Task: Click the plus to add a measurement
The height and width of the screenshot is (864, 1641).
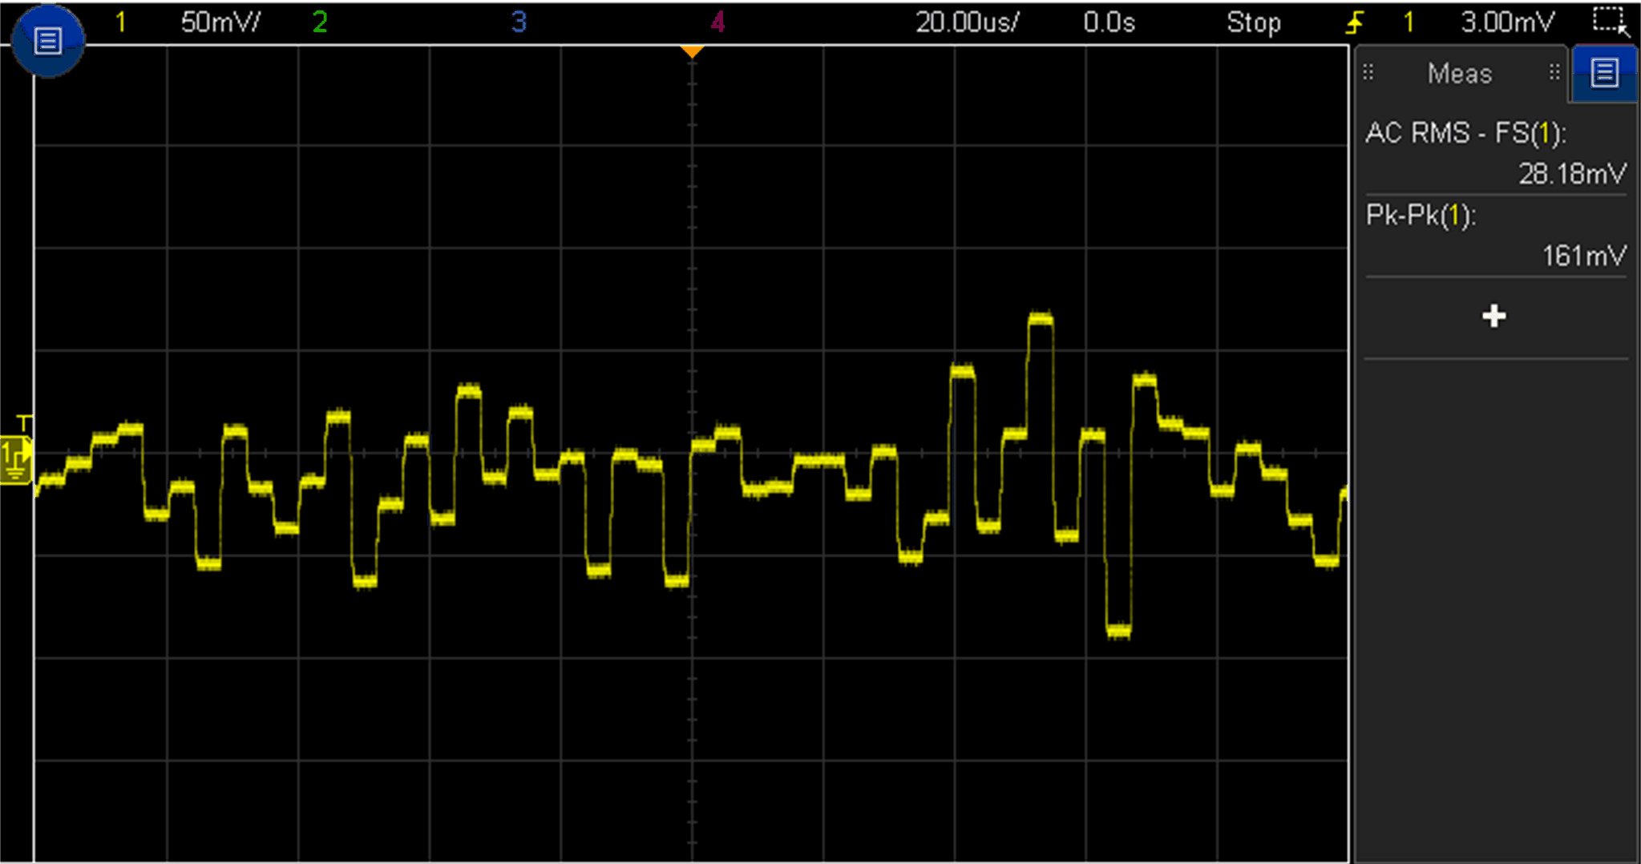Action: coord(1493,316)
